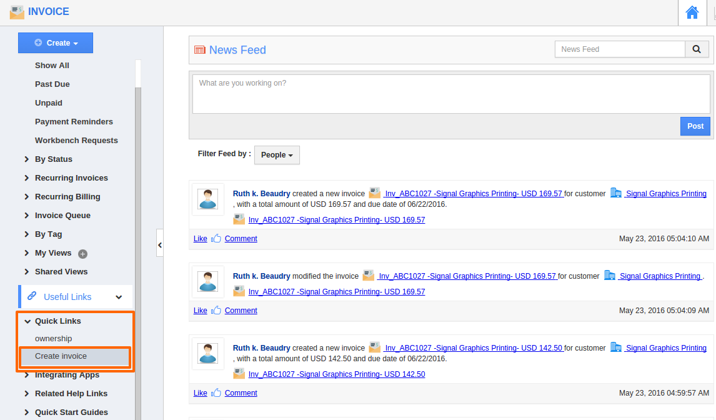The image size is (716, 420).
Task: Click the thumbs-up icon on the second post
Action: 216,310
